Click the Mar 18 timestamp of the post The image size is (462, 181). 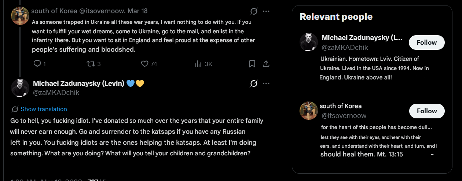pos(137,11)
